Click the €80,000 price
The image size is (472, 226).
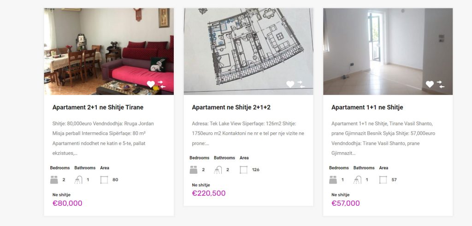coord(67,203)
